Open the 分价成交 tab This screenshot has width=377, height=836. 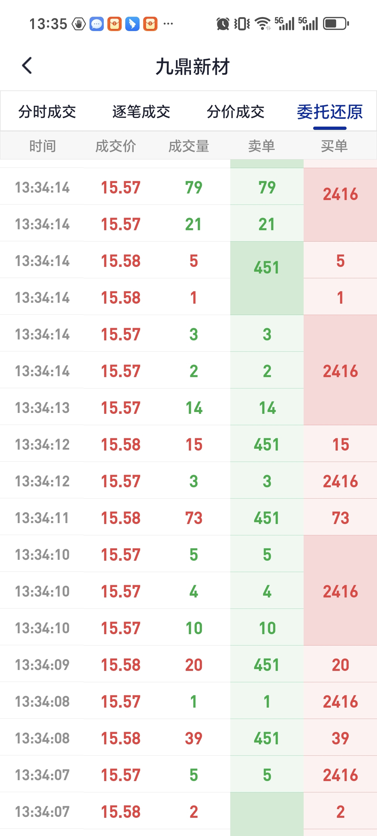point(236,112)
